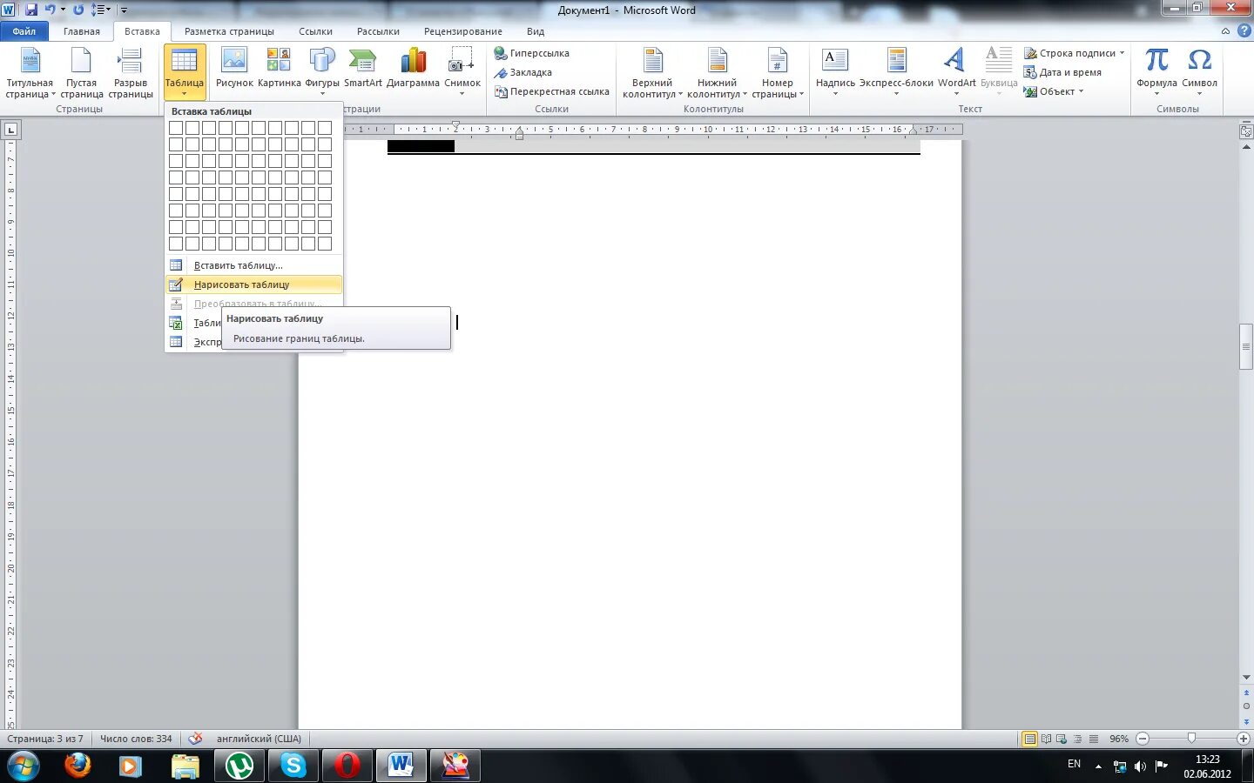Open Opera browser from the taskbar
Screen dimensions: 1254x783
click(x=347, y=766)
